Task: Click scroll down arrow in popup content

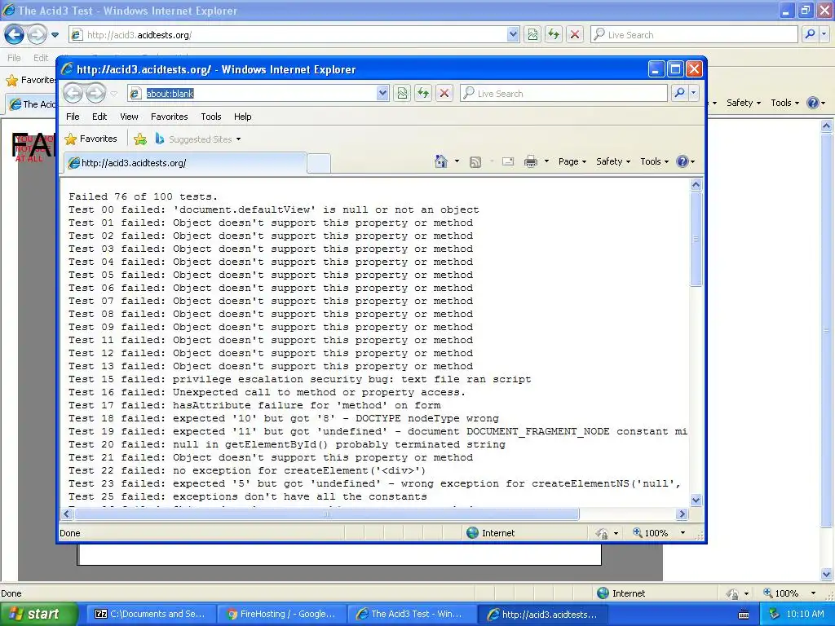Action: coord(696,500)
